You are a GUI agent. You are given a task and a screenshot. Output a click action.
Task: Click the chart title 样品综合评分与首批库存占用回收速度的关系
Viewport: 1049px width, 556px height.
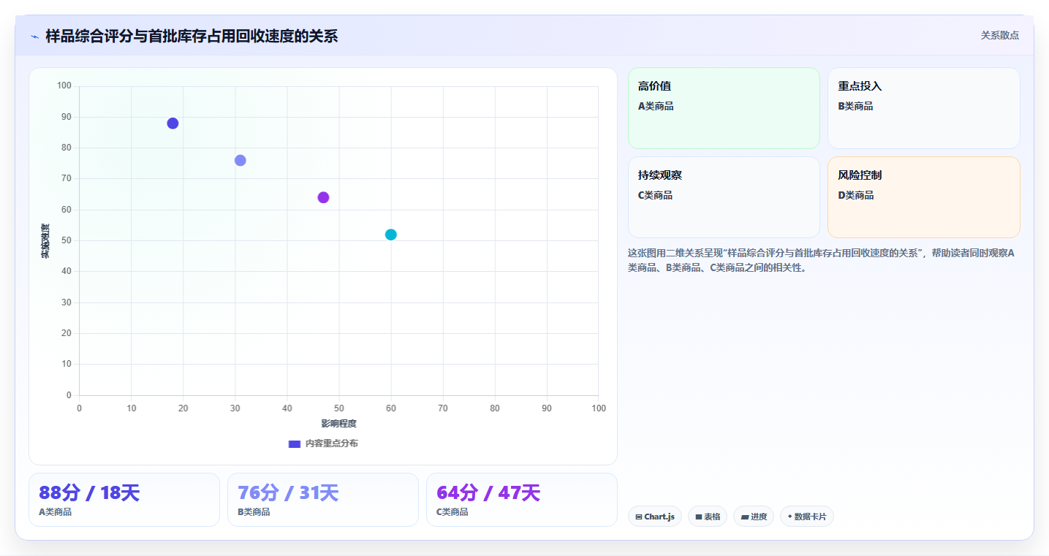192,36
